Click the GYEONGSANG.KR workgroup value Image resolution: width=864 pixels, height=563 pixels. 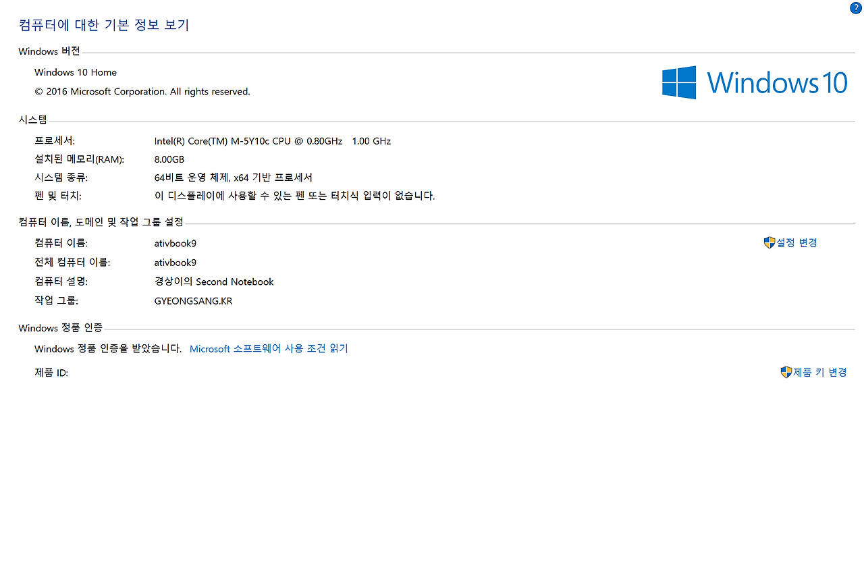click(193, 300)
